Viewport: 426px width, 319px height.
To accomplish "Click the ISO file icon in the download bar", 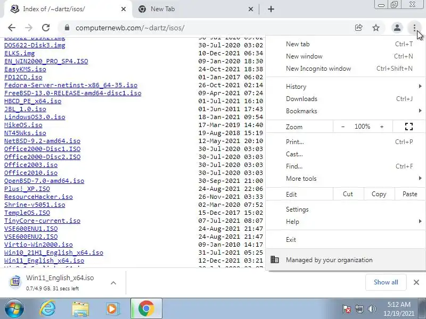I will tap(16, 282).
